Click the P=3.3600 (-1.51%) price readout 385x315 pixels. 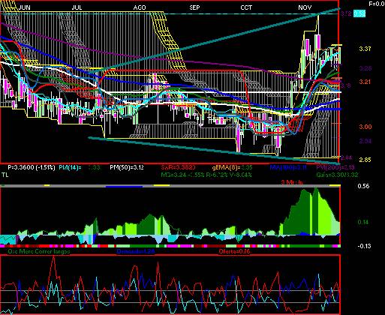(x=32, y=167)
